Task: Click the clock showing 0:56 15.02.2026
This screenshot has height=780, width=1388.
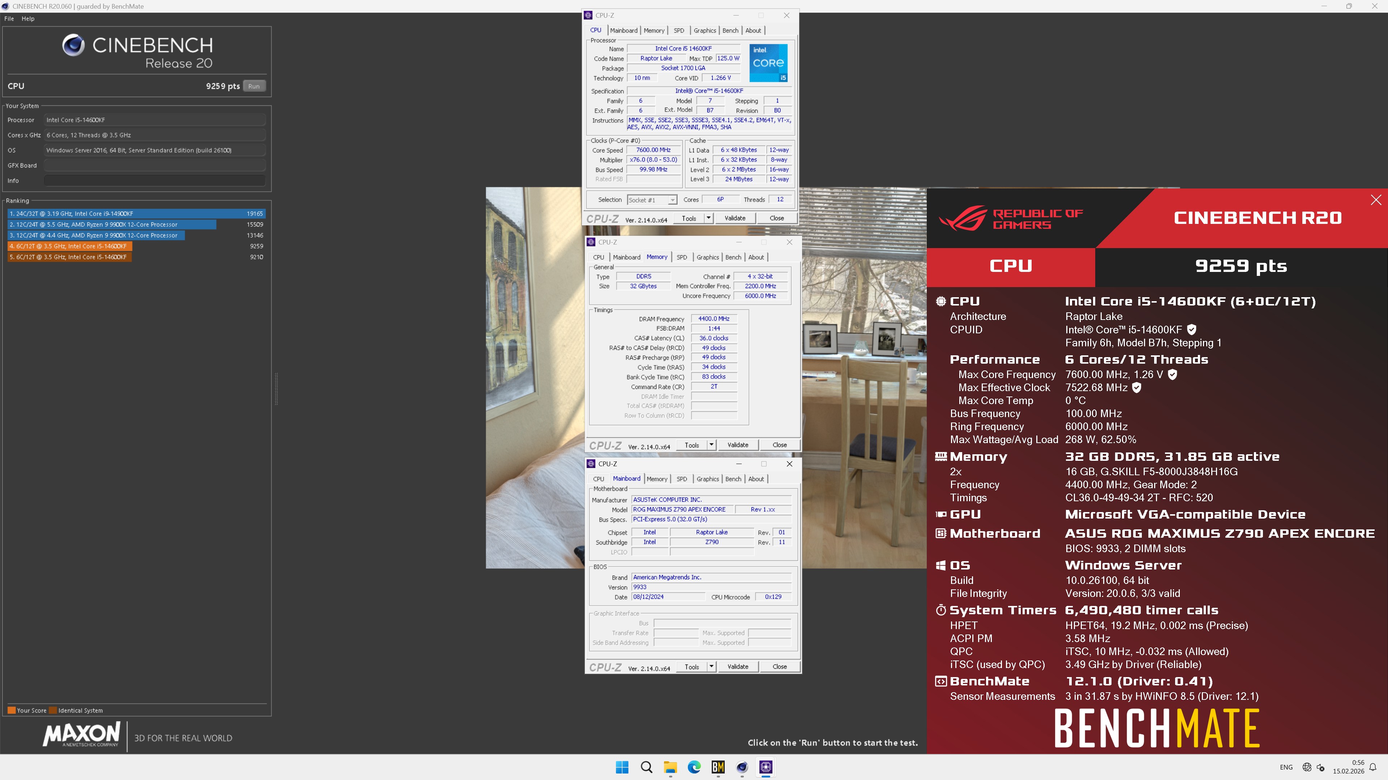Action: coord(1348,767)
